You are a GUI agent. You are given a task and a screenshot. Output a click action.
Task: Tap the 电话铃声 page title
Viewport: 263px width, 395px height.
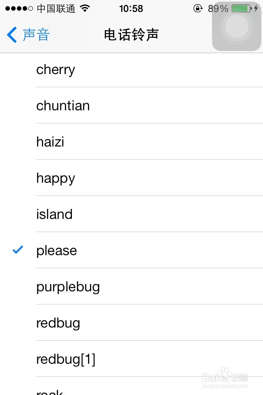tap(131, 35)
